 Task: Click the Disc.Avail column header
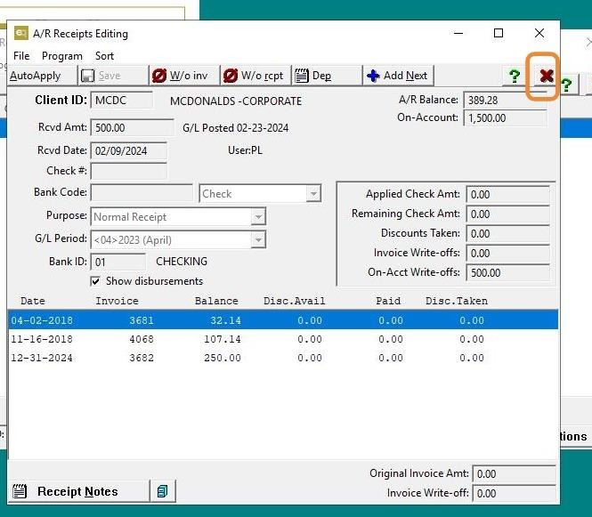(x=294, y=301)
